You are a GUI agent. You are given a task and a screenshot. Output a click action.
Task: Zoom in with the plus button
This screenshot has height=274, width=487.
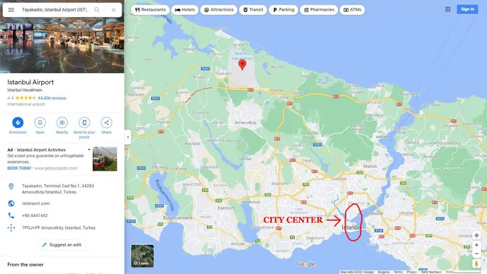click(x=476, y=245)
